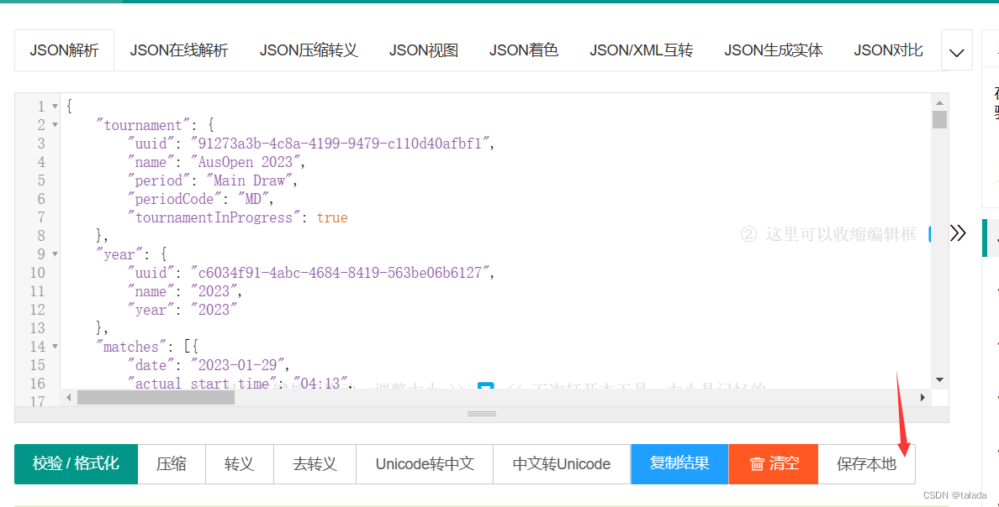The image size is (999, 507).
Task: Click the 压缩 button
Action: coord(172,463)
